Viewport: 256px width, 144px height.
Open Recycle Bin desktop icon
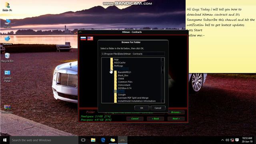(7, 58)
